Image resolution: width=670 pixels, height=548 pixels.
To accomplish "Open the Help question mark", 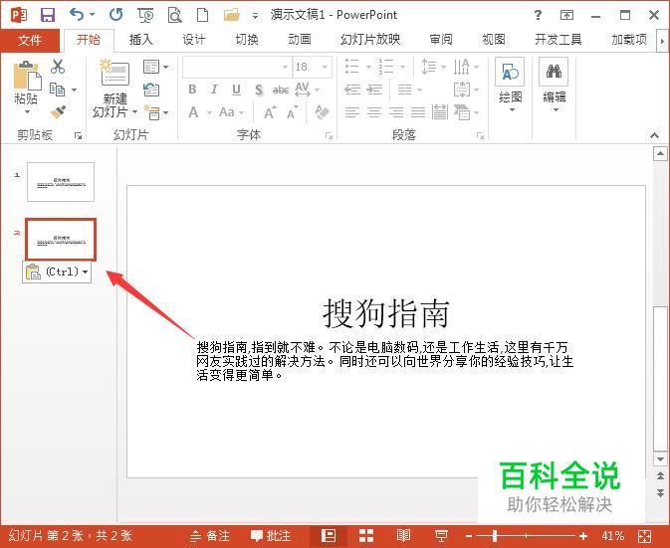I will (x=538, y=15).
